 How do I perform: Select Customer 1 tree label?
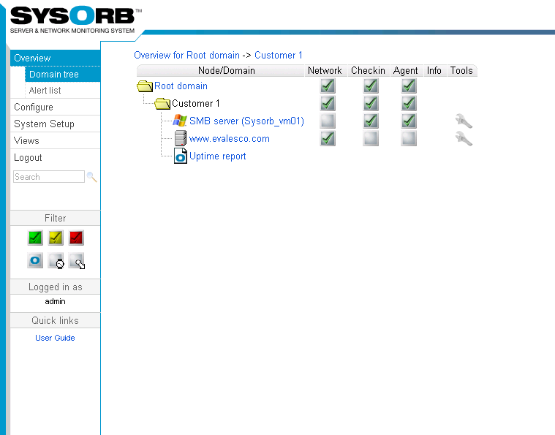196,103
